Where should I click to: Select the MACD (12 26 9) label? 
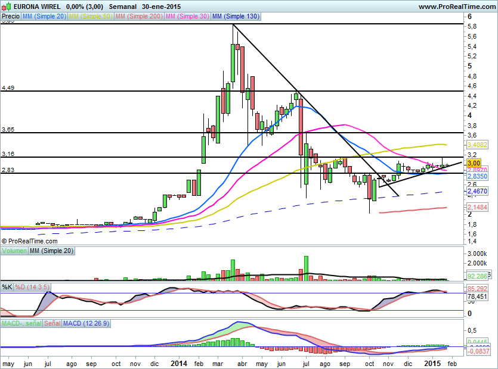pyautogui.click(x=86, y=323)
